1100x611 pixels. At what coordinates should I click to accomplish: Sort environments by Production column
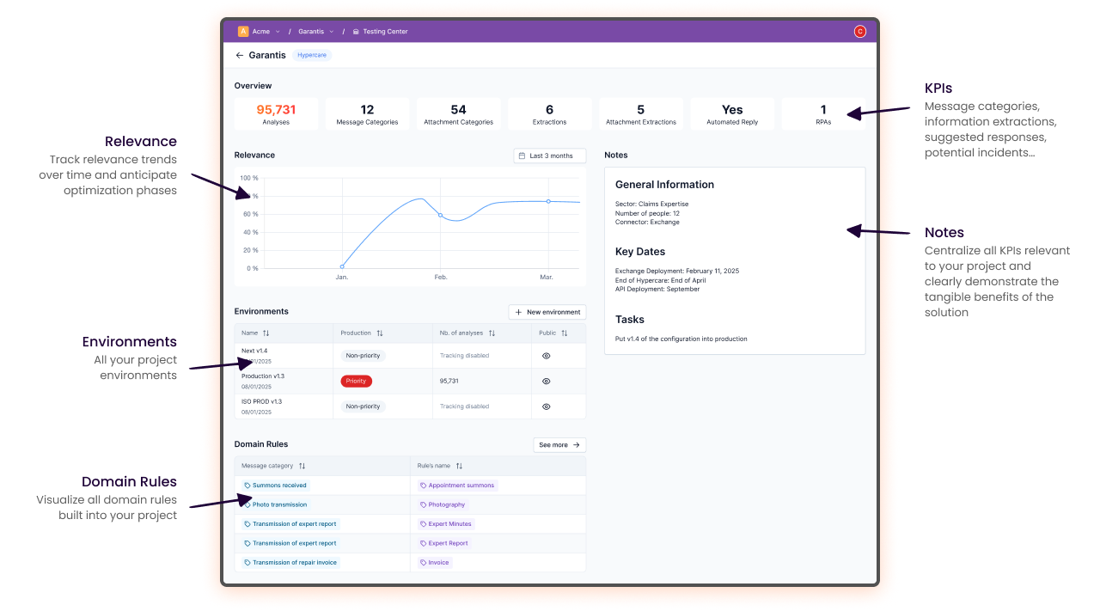coord(380,333)
